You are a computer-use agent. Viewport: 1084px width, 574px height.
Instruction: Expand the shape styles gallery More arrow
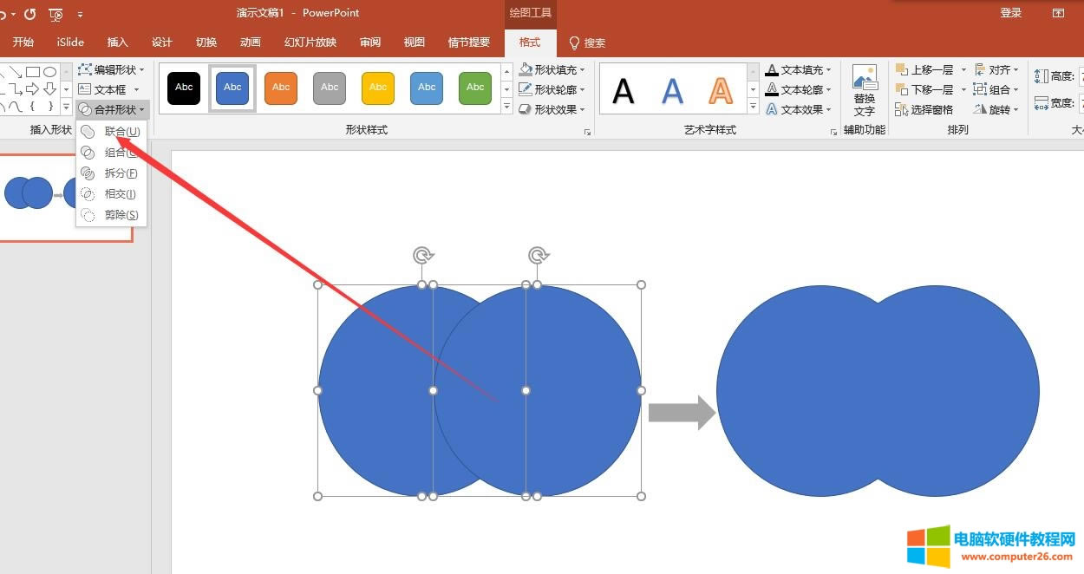point(506,106)
